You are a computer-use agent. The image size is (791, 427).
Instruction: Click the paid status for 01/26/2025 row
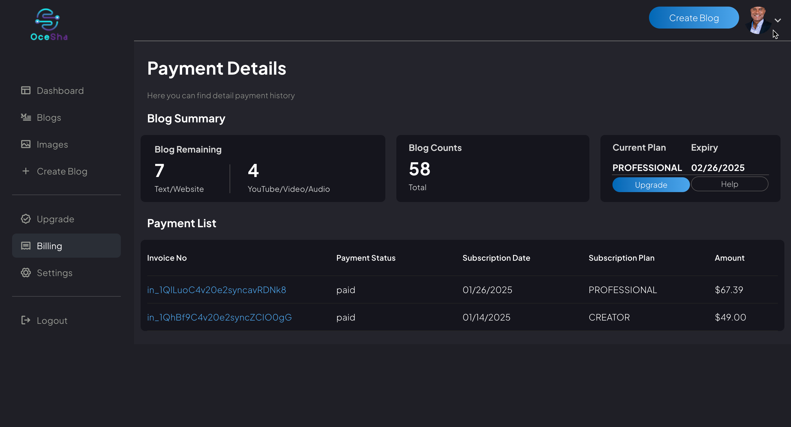coord(346,290)
